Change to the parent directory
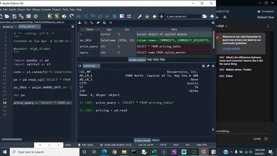The height and width of the screenshot is (156, 277). point(212,16)
